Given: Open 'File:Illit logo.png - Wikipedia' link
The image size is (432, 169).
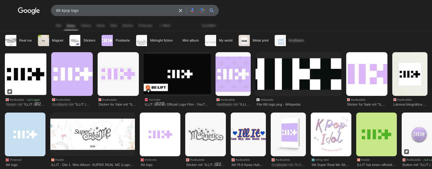Looking at the screenshot, I should tap(278, 104).
